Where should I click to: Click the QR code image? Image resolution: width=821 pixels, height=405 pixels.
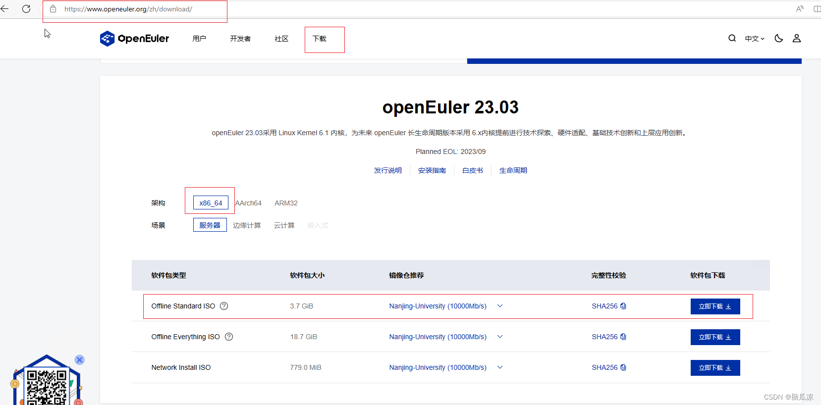point(47,387)
